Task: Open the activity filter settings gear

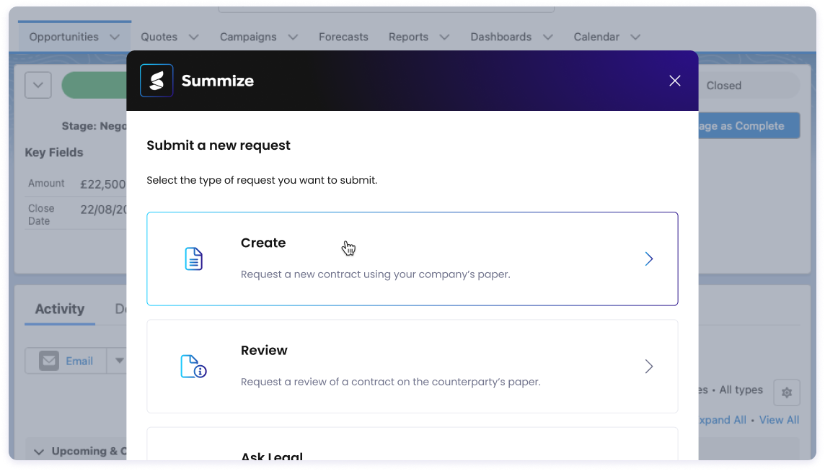Action: click(x=787, y=392)
